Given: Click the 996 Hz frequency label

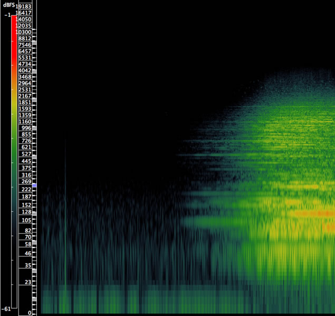Looking at the screenshot, I should (26, 128).
